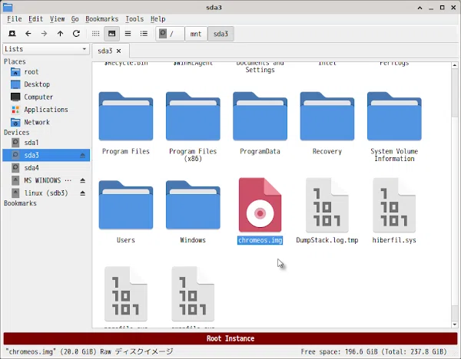Screen dimensions: 461x359
Task: Switch to thumbnail view mode
Action: (x=111, y=34)
